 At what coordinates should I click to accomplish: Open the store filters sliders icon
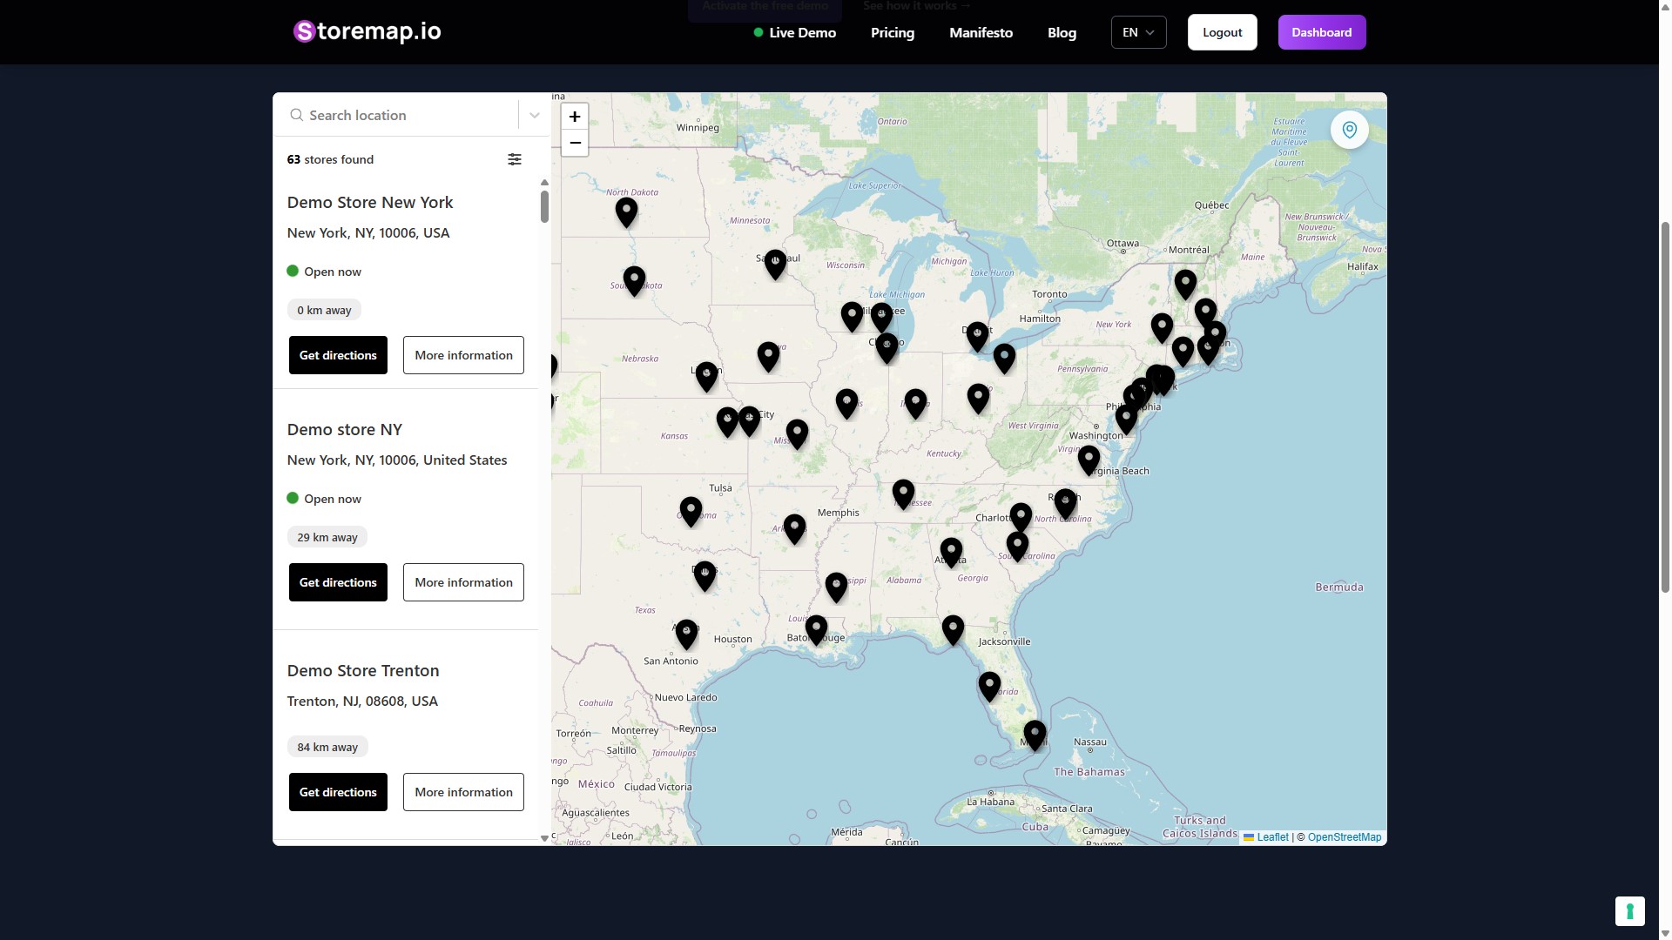pos(515,159)
